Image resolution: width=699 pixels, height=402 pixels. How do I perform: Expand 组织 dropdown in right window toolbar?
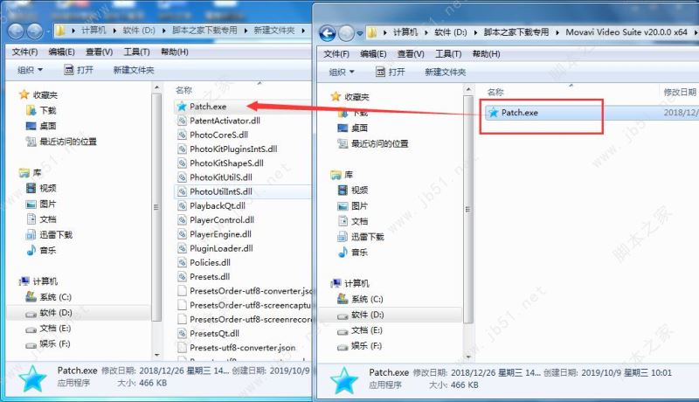[342, 73]
